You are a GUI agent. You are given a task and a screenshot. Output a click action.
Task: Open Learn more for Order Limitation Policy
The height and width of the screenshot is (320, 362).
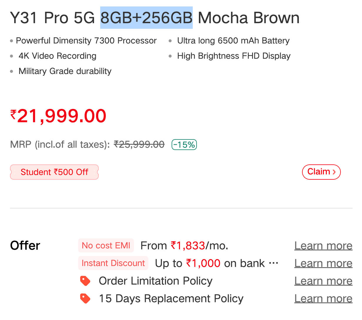coord(323,281)
